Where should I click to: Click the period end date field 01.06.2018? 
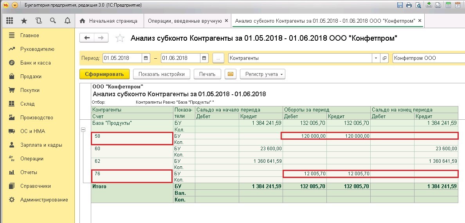tap(180, 58)
